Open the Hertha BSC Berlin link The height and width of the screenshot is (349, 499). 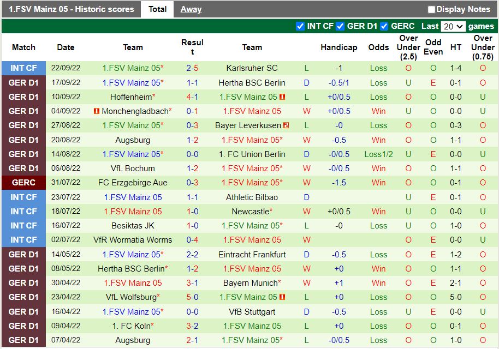(252, 82)
